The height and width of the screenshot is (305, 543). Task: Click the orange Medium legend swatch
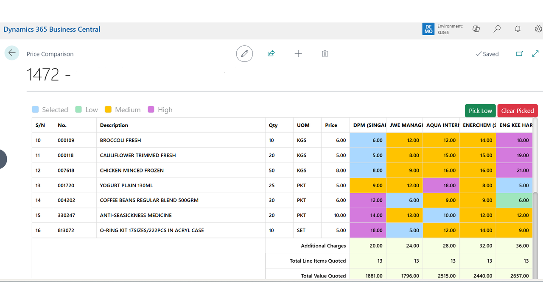(108, 109)
